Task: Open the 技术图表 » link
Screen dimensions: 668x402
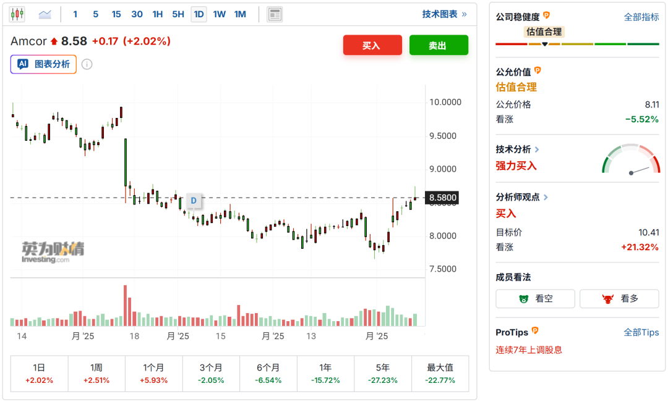Action: (444, 14)
